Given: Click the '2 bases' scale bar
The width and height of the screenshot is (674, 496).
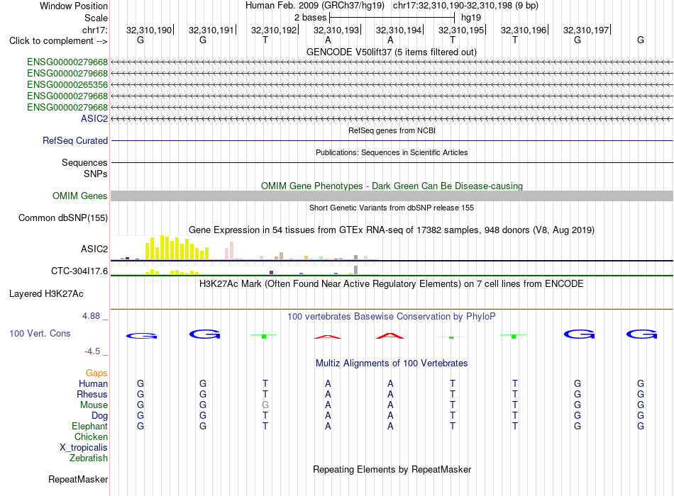Looking at the screenshot, I should [392, 18].
